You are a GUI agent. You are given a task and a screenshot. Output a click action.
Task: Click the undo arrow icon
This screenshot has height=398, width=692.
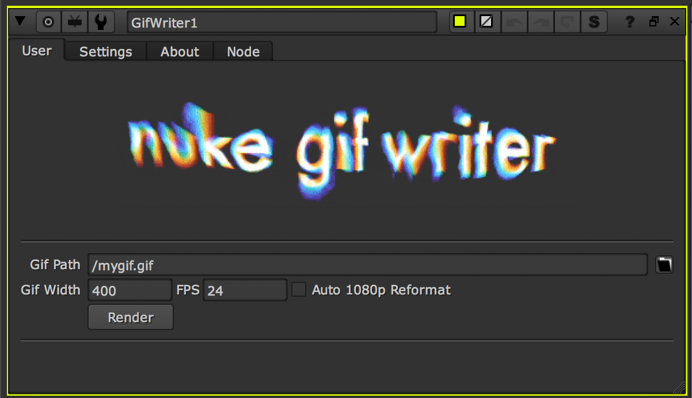point(514,22)
